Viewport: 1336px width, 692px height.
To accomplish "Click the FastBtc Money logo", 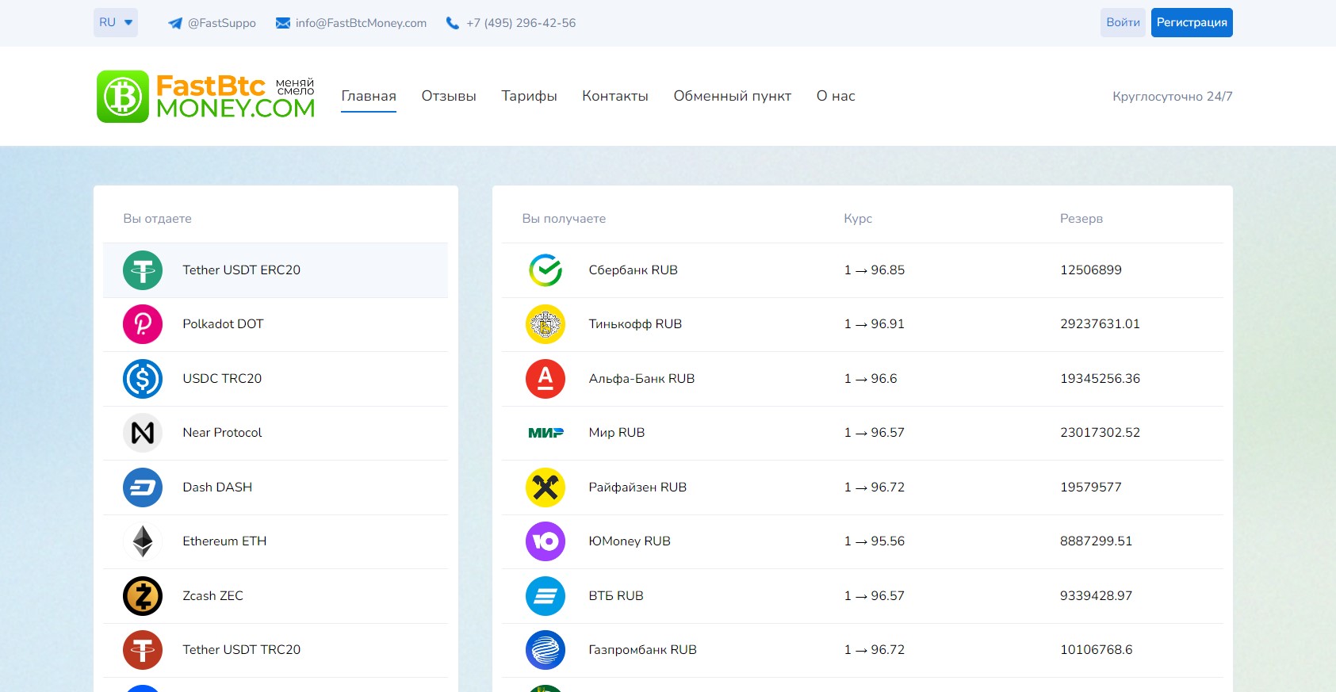I will click(205, 97).
